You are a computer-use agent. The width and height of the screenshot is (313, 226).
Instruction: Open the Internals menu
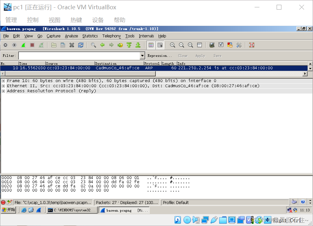[146, 36]
